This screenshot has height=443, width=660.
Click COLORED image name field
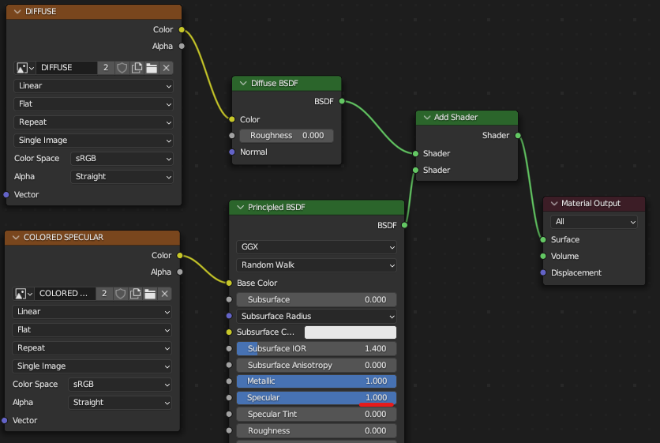click(65, 294)
